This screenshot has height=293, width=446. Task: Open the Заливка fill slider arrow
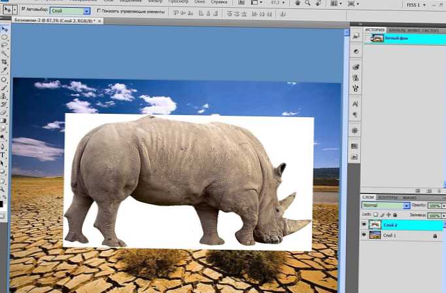443,216
